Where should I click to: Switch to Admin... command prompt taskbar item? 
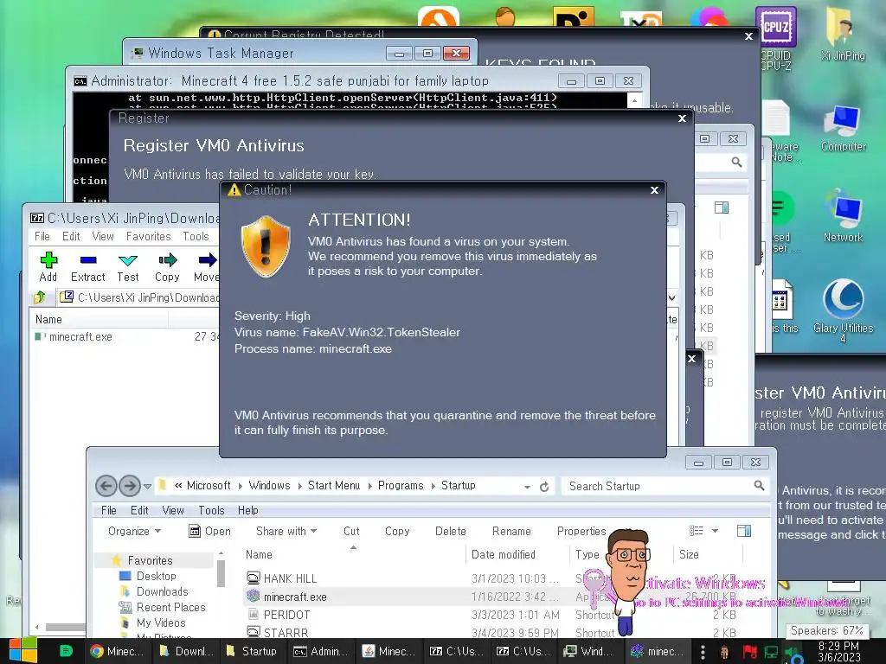click(320, 651)
